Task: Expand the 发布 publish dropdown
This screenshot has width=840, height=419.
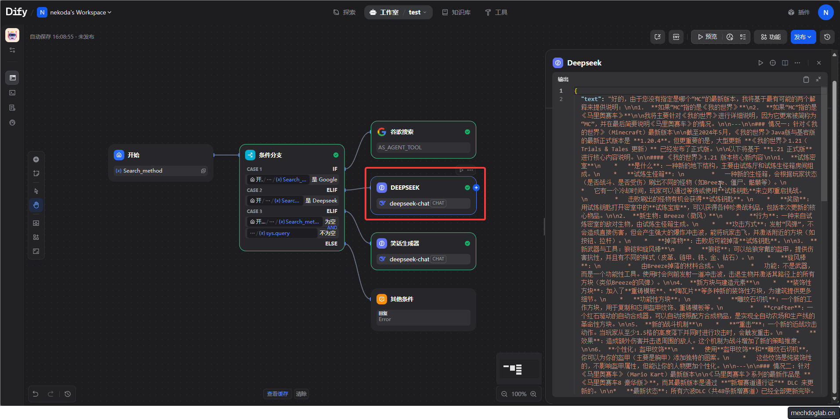Action: [x=803, y=37]
